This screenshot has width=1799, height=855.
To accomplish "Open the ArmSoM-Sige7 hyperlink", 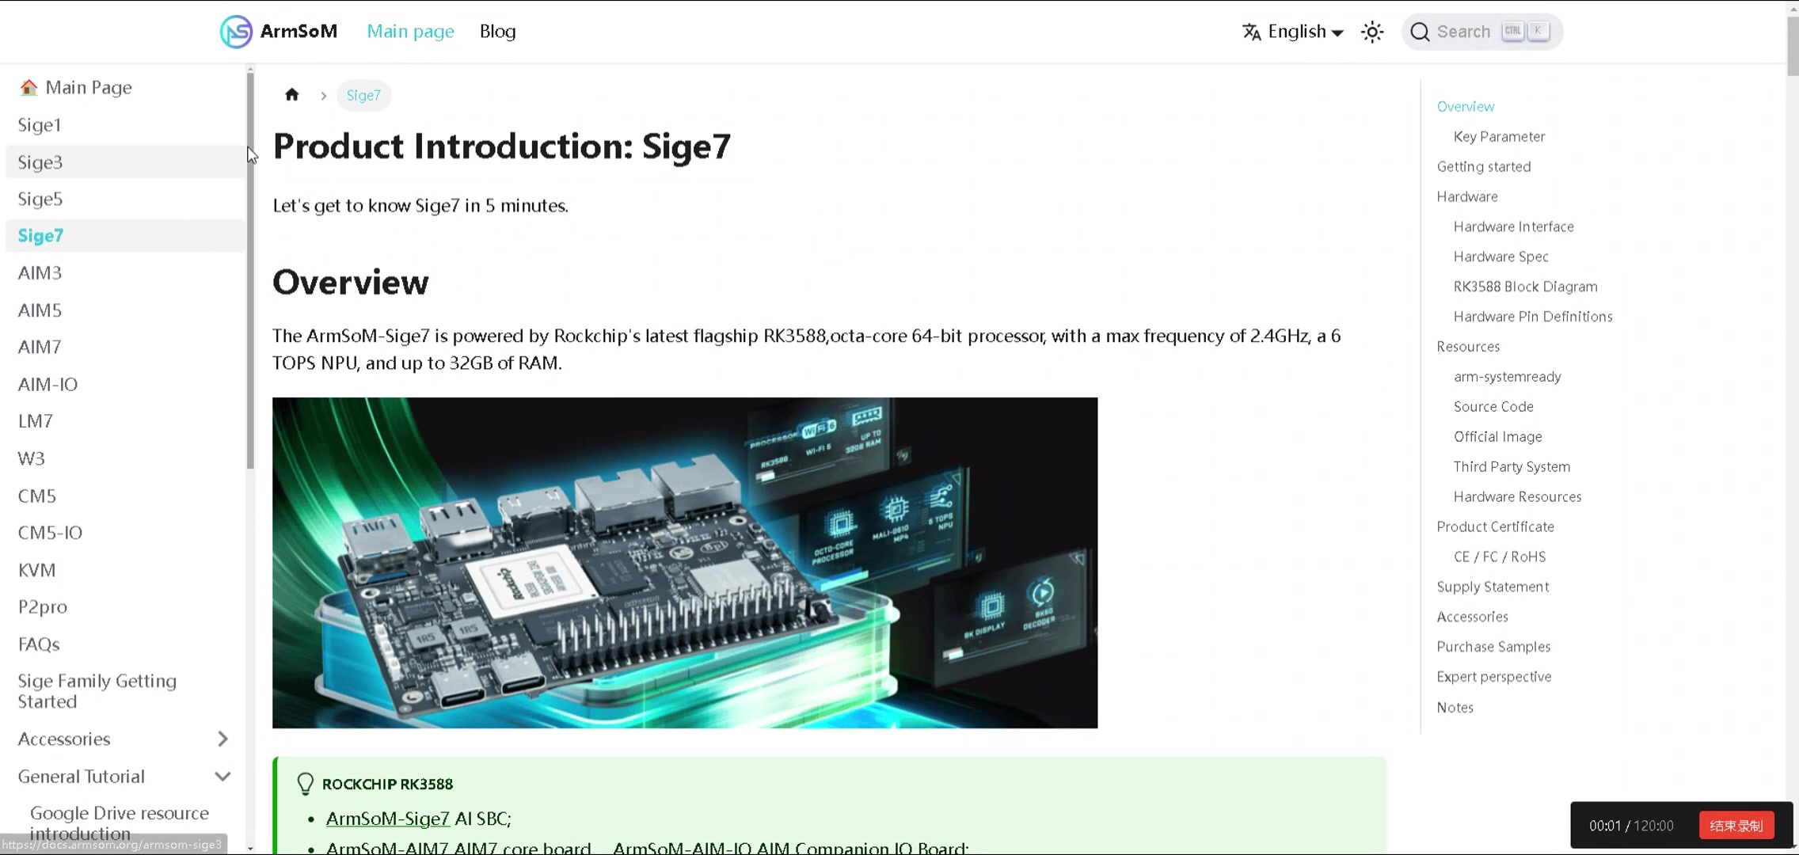I will (387, 819).
